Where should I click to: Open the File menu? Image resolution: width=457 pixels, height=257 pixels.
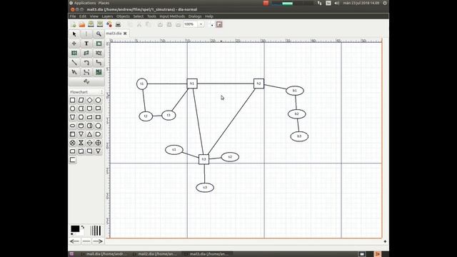(x=73, y=16)
